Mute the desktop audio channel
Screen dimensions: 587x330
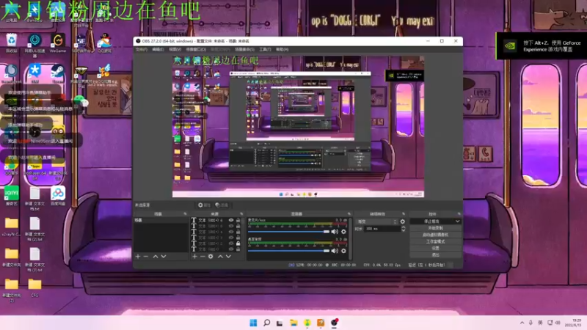(x=335, y=251)
